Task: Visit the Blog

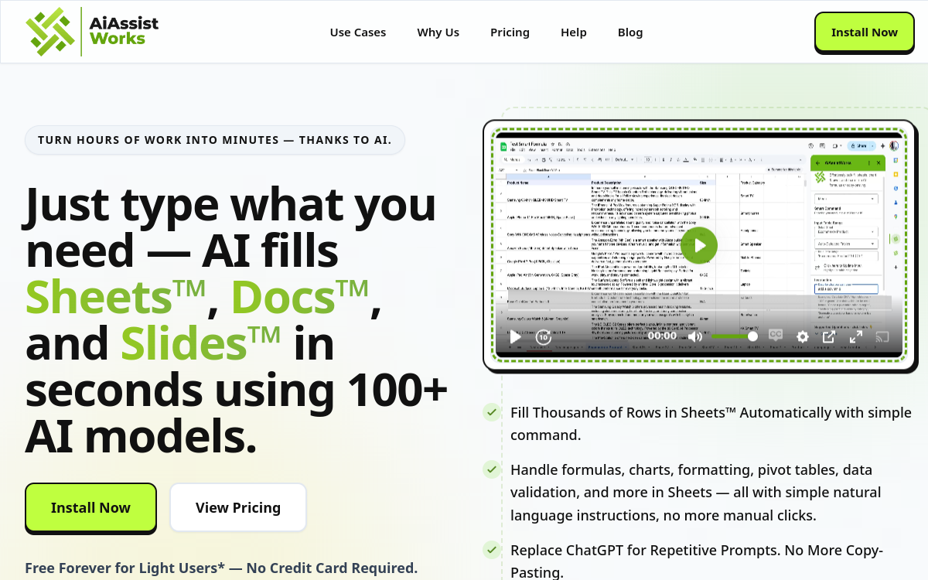Action: click(x=630, y=32)
